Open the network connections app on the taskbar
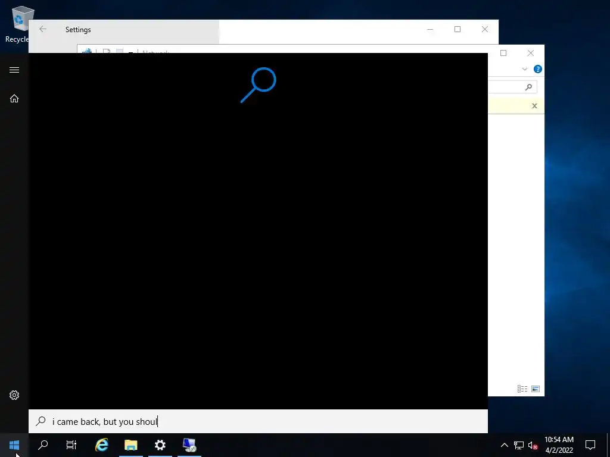This screenshot has width=610, height=457. click(189, 445)
